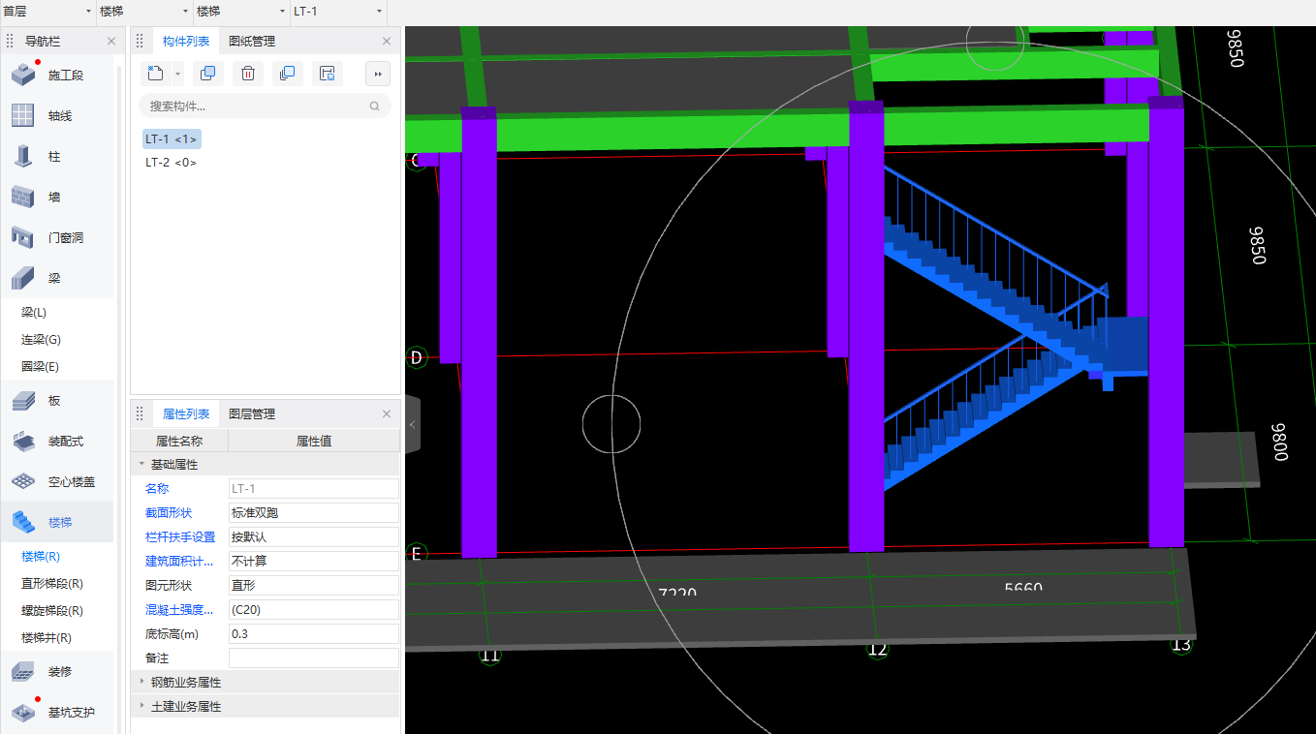The height and width of the screenshot is (734, 1316).
Task: Open the LT-1 component dropdown
Action: (x=337, y=12)
